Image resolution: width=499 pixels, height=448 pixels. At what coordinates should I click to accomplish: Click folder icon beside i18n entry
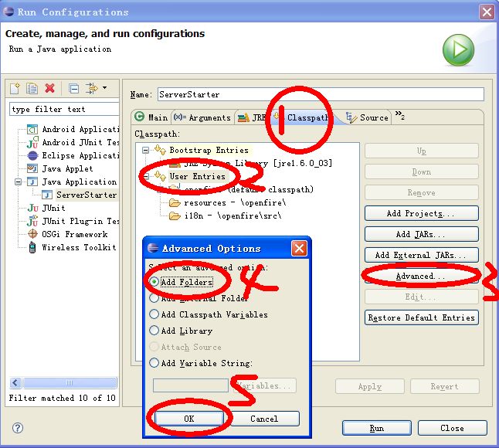[175, 216]
